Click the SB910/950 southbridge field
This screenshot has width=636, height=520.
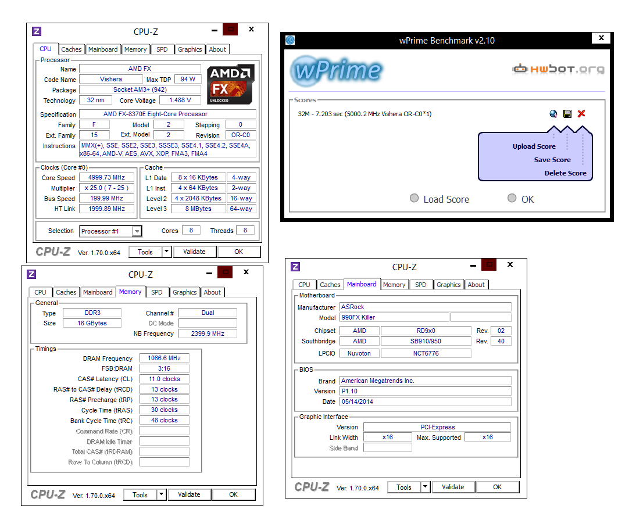[426, 341]
